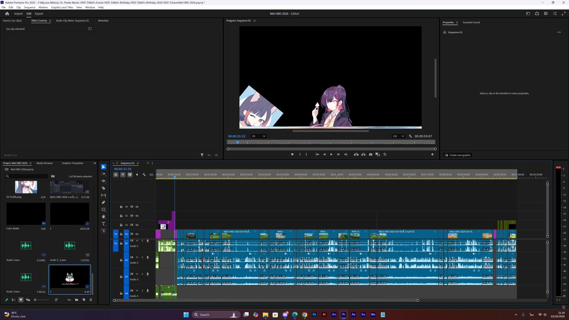The width and height of the screenshot is (569, 320).
Task: Select the Ripple Edit tool
Action: click(x=103, y=181)
